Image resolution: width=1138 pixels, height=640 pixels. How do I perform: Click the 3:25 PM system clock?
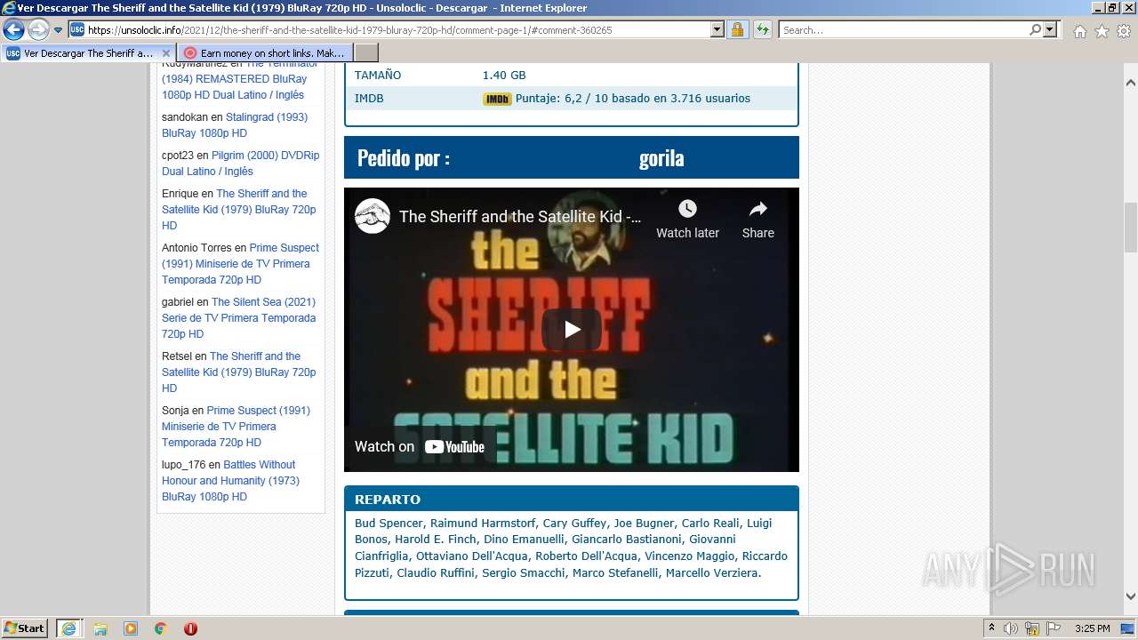coord(1092,628)
